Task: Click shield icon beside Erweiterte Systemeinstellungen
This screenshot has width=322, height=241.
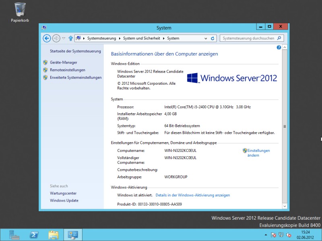Action: (45, 78)
